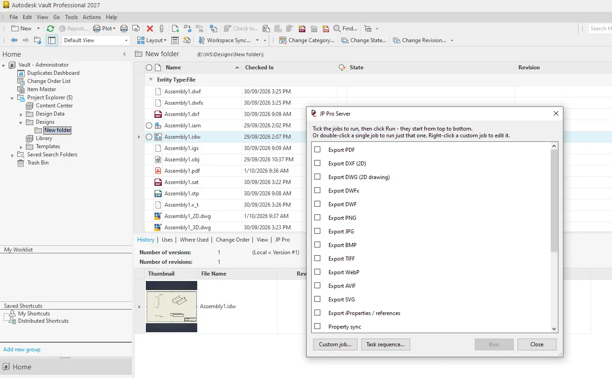Click the red Delete X icon
The height and width of the screenshot is (378, 612).
pyautogui.click(x=150, y=29)
